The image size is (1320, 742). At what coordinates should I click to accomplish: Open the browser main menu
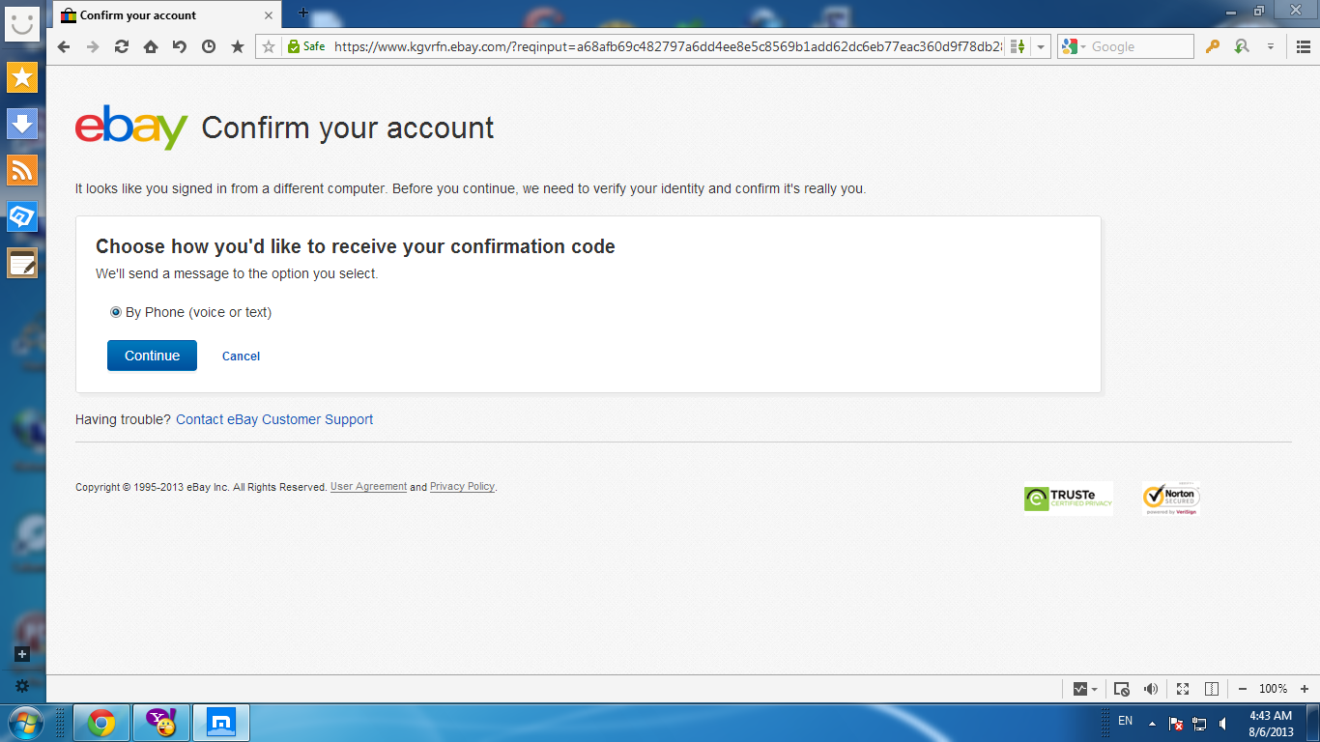click(x=1304, y=46)
